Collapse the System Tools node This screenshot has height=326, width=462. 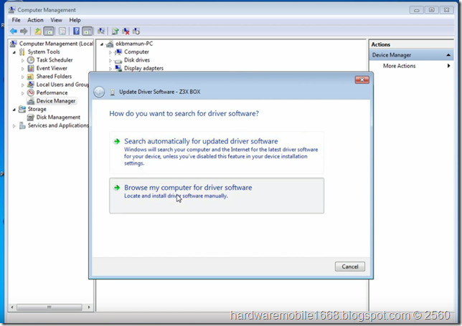pyautogui.click(x=14, y=52)
